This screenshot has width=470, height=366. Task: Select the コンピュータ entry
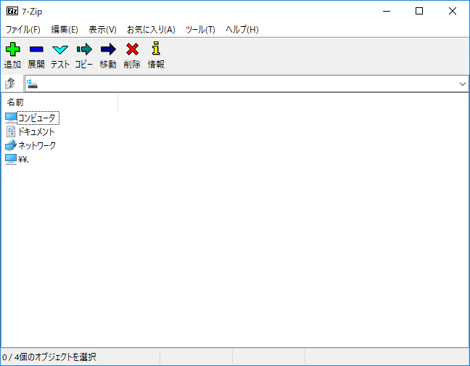coord(38,118)
